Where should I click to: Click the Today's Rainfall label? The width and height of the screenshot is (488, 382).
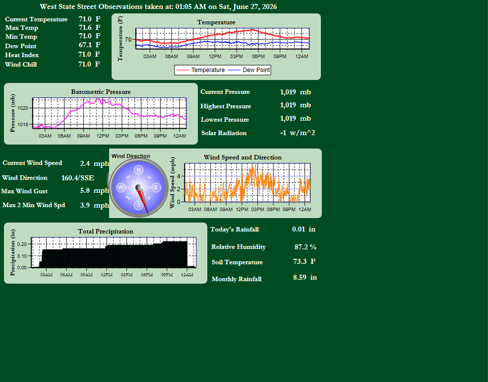point(235,229)
